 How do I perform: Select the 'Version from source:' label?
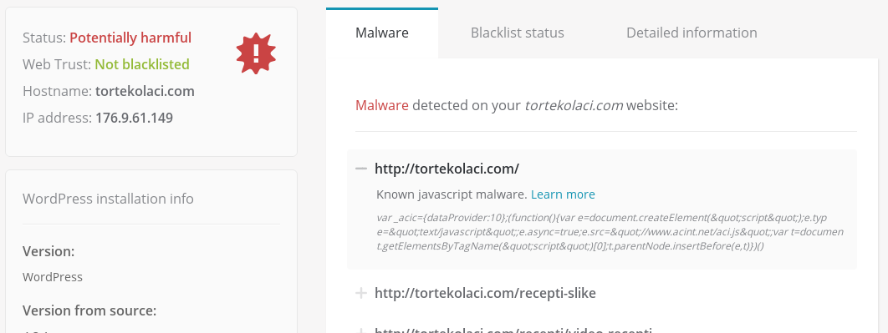click(89, 310)
